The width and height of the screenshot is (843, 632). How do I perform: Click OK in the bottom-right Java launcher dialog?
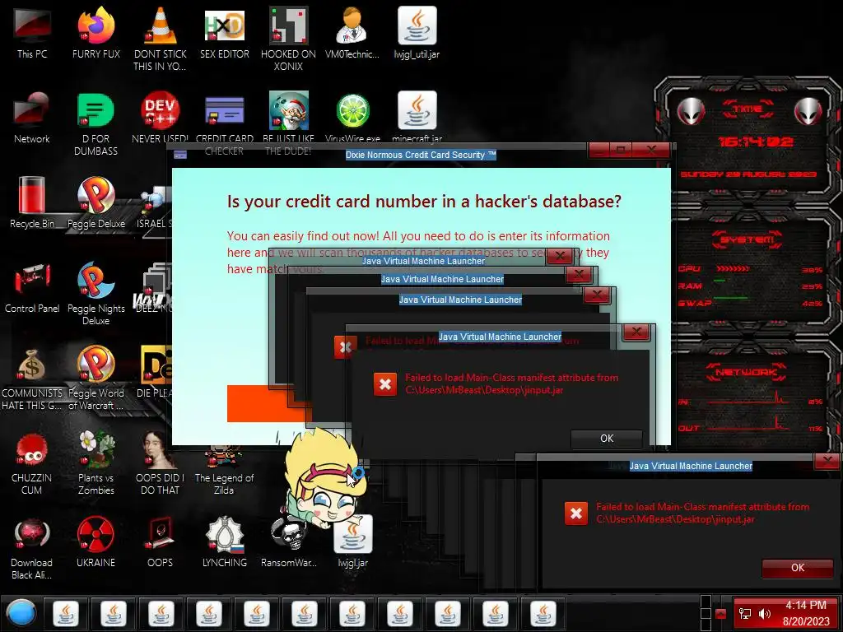pyautogui.click(x=797, y=568)
